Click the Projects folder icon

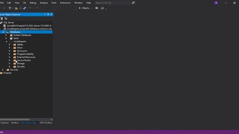pos(1,73)
